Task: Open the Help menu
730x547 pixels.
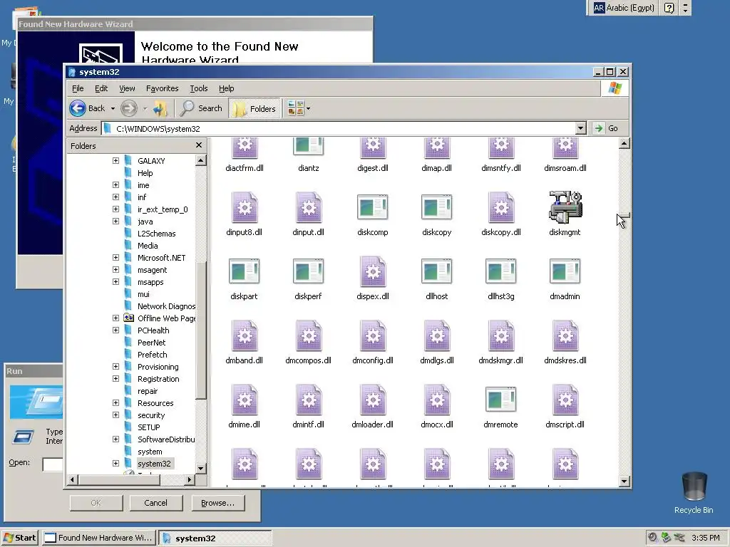Action: coord(226,88)
